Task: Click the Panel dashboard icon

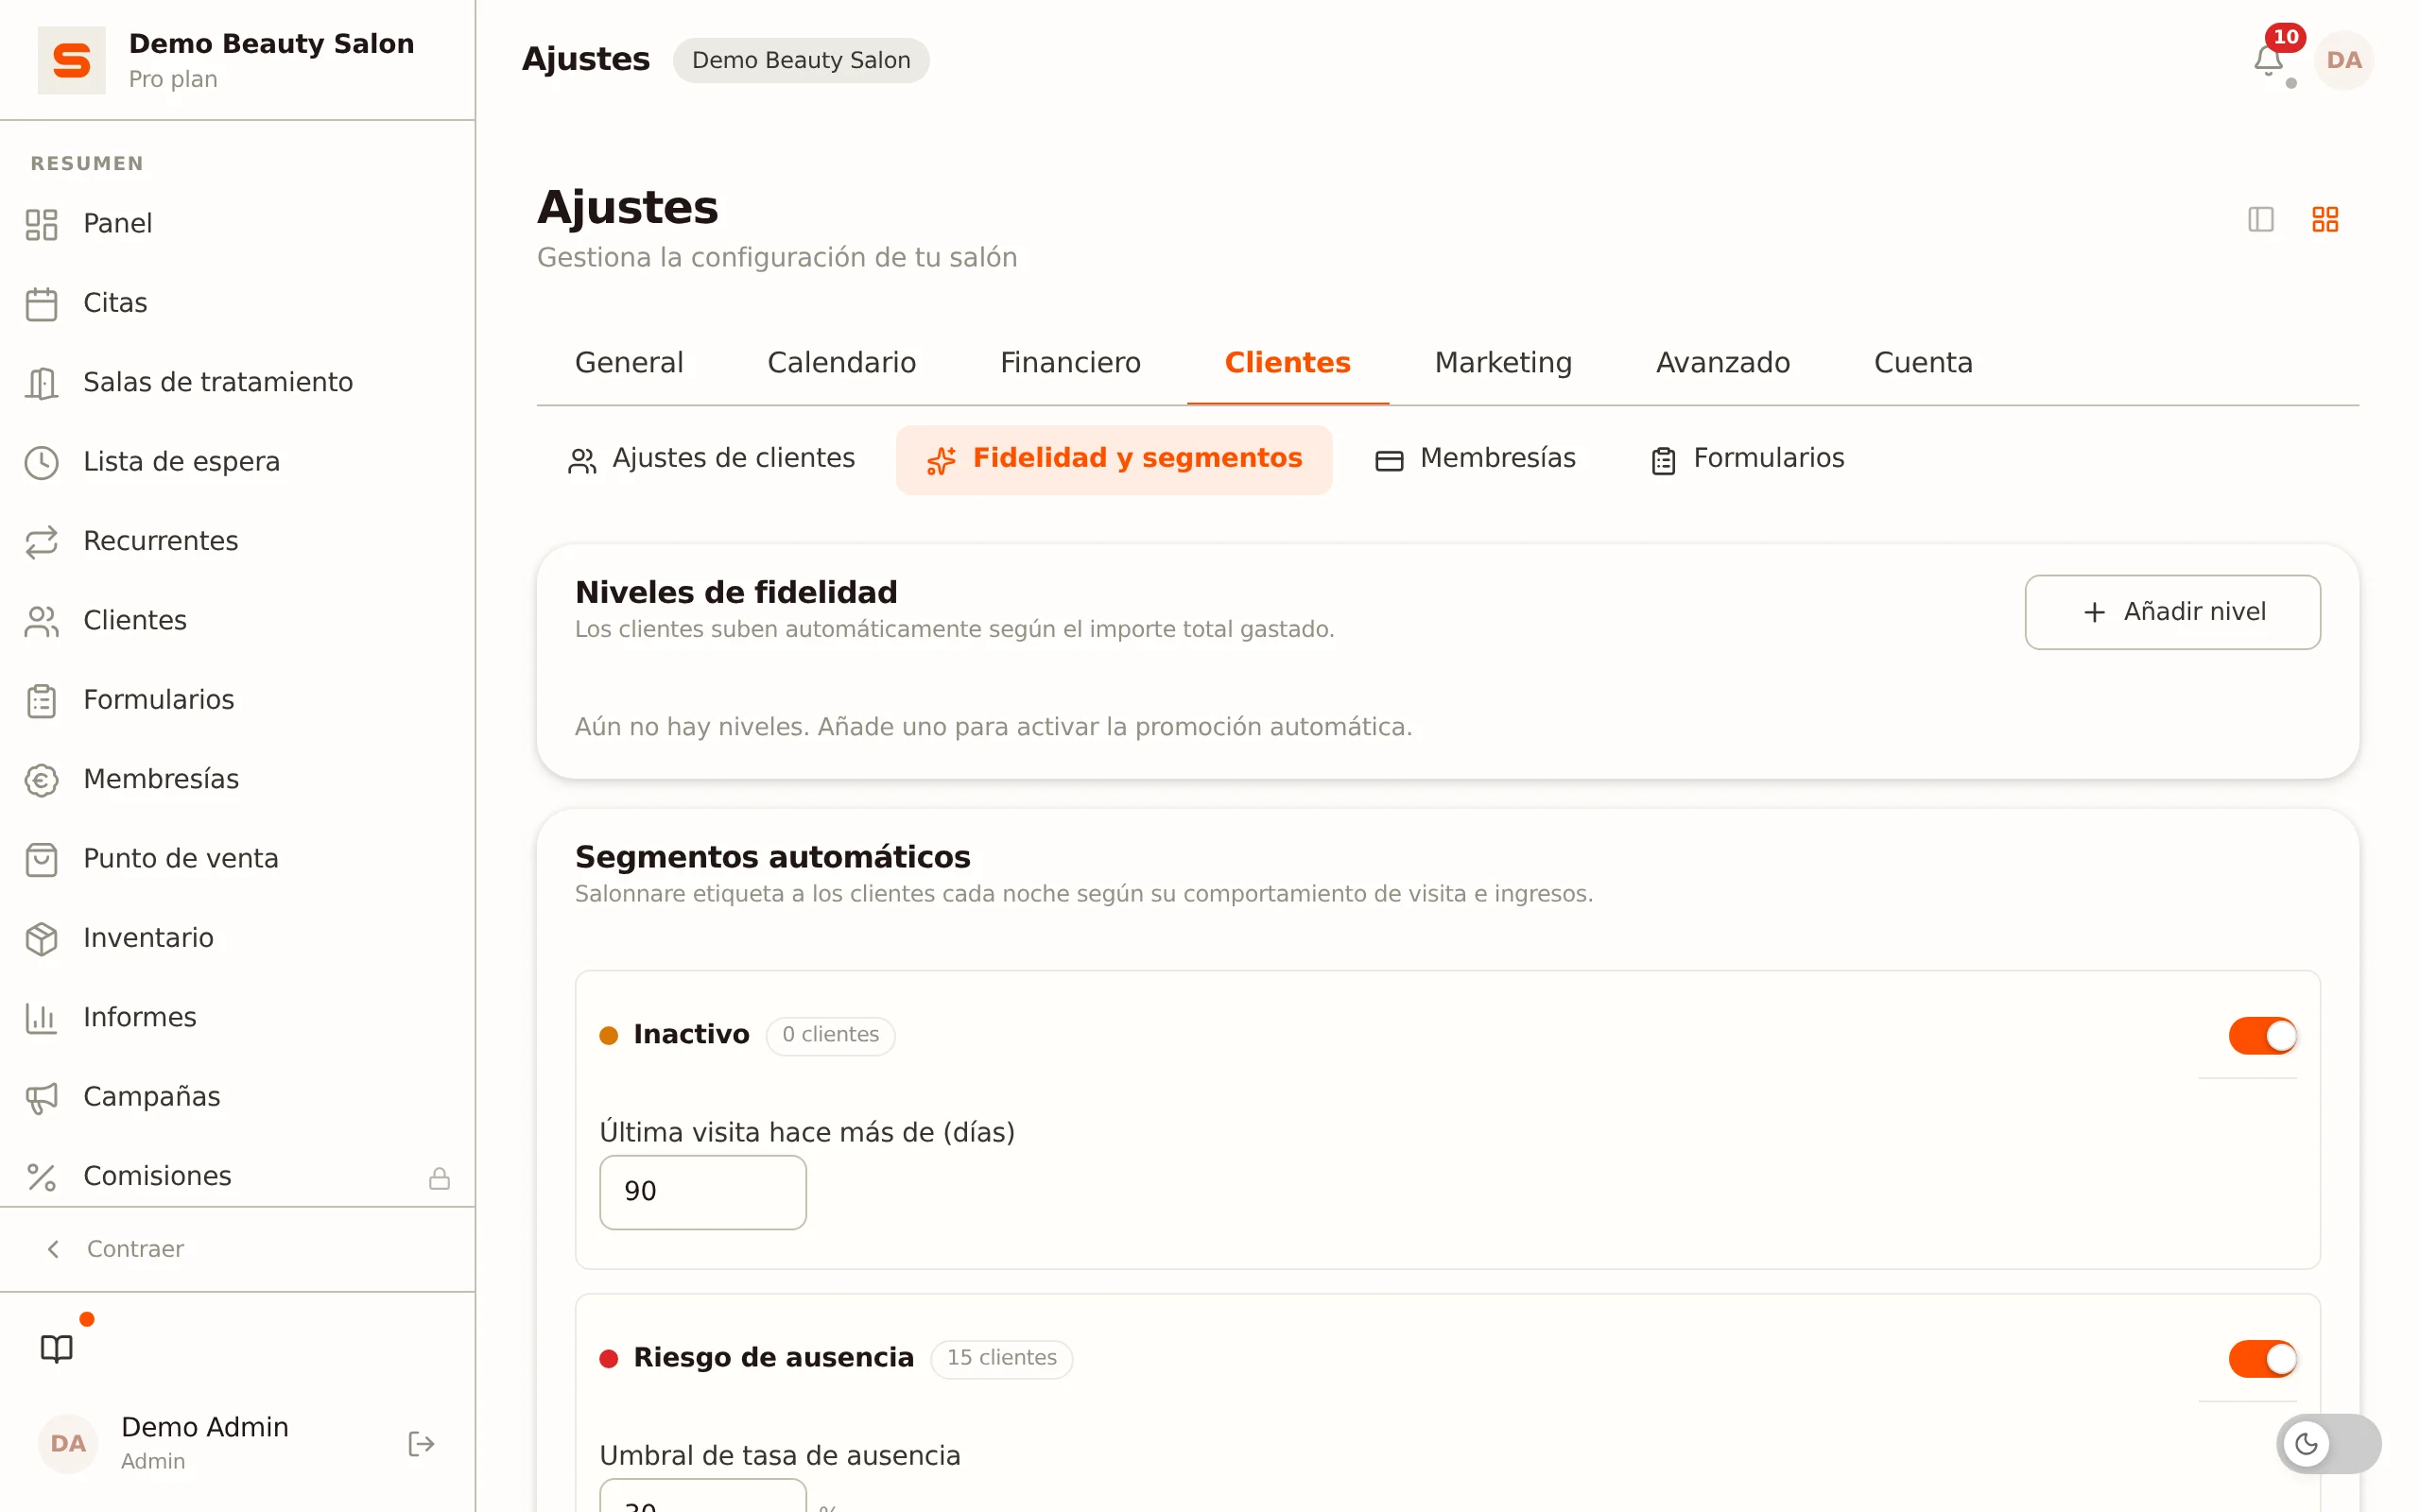Action: tap(41, 224)
